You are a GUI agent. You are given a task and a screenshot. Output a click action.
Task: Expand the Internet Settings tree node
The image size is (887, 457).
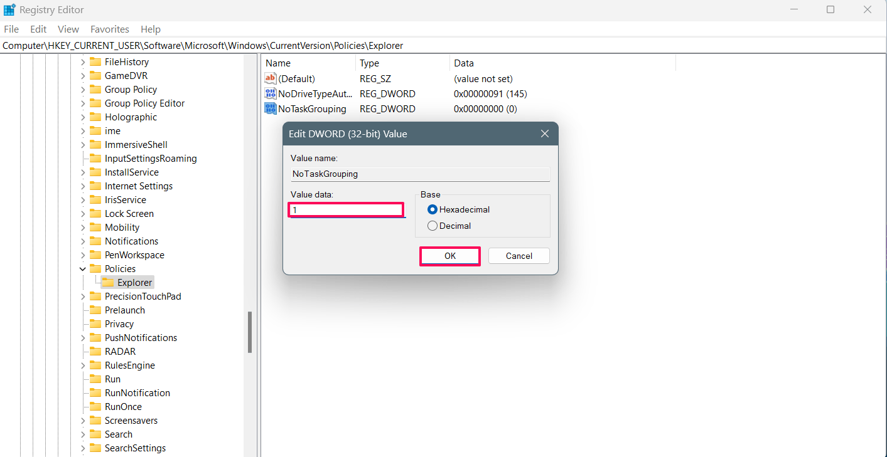pos(82,186)
